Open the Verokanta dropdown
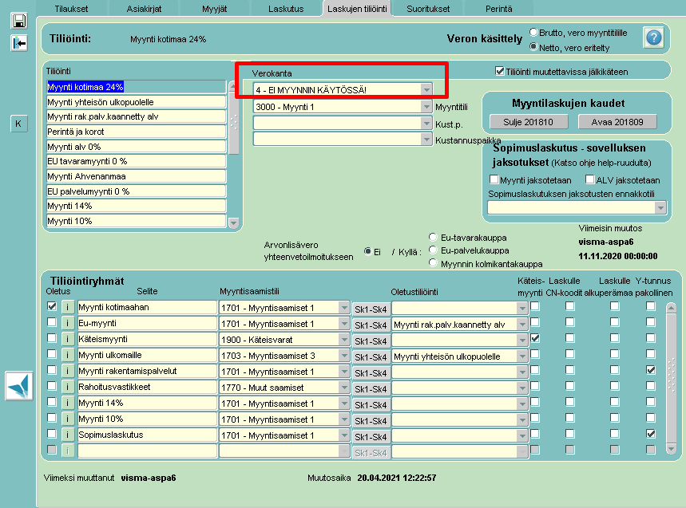686x508 pixels. point(426,89)
